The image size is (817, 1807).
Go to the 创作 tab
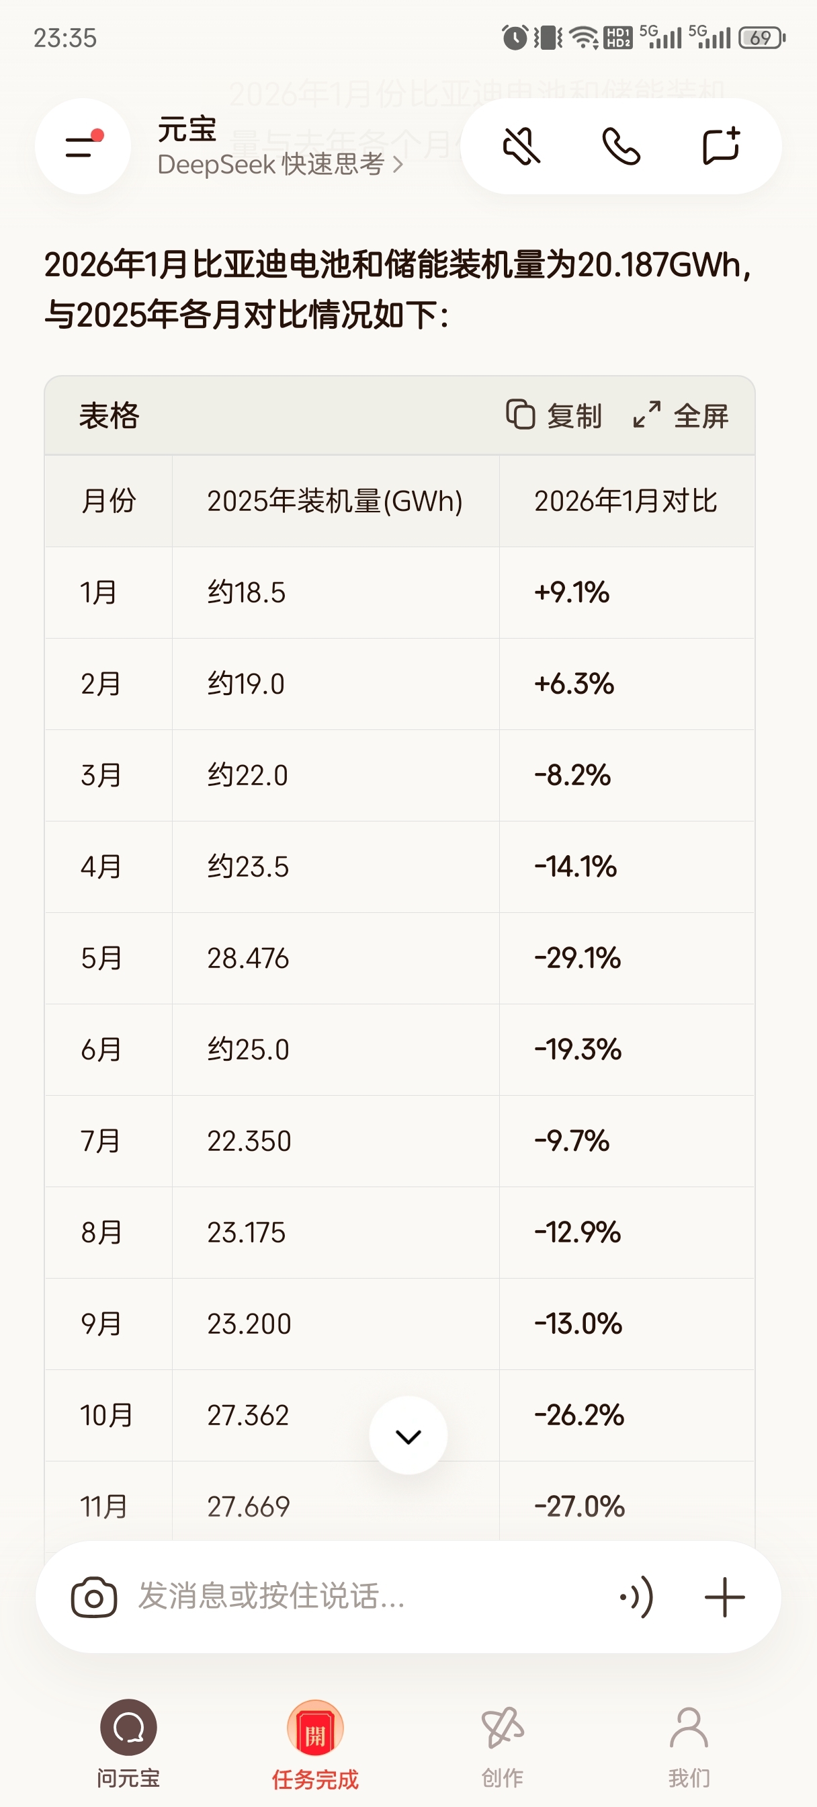click(x=502, y=1743)
